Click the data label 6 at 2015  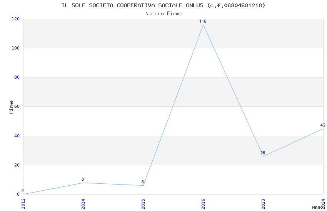pos(143,182)
